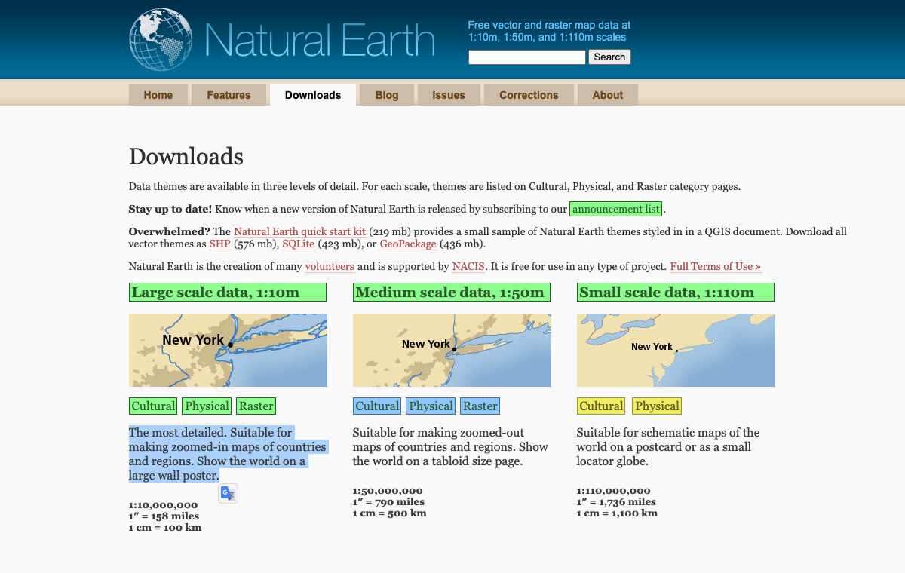Image resolution: width=905 pixels, height=573 pixels.
Task: Open the volunteers link
Action: pyautogui.click(x=330, y=266)
